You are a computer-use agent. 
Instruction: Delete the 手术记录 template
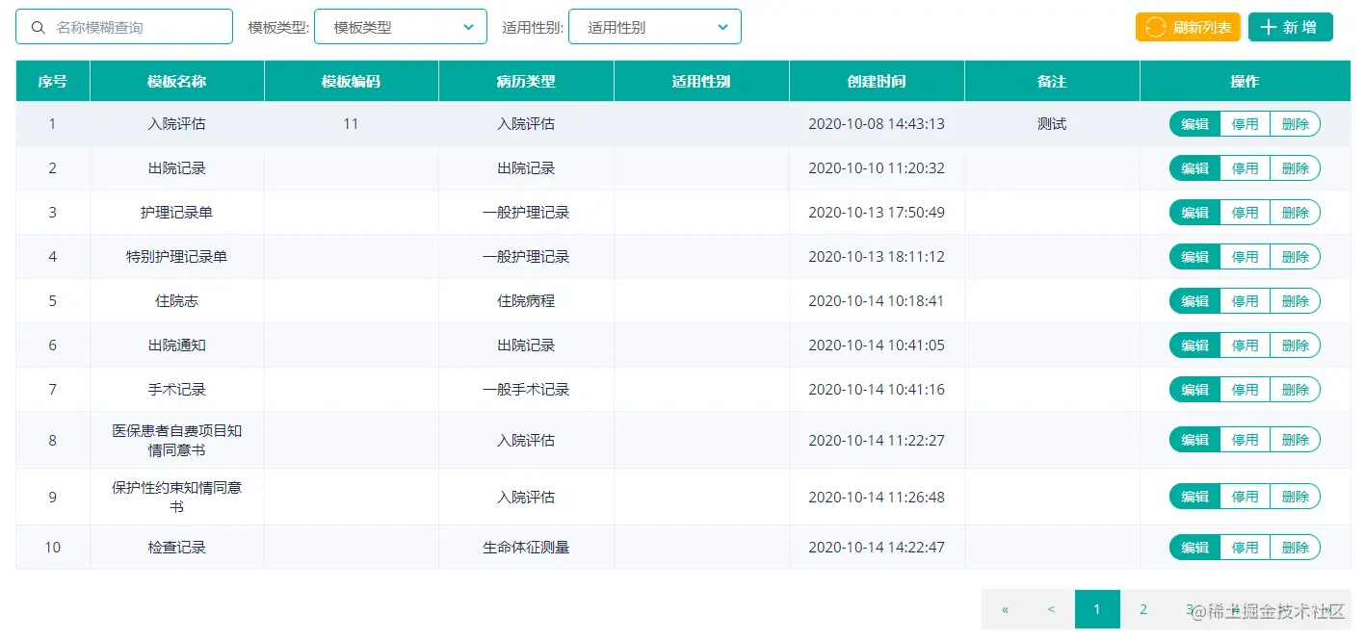point(1296,390)
